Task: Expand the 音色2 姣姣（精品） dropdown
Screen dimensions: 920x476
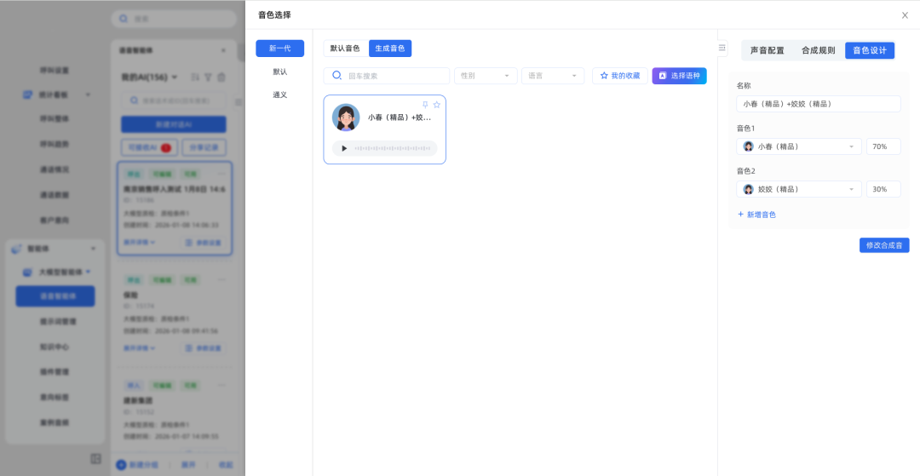Action: [x=798, y=189]
